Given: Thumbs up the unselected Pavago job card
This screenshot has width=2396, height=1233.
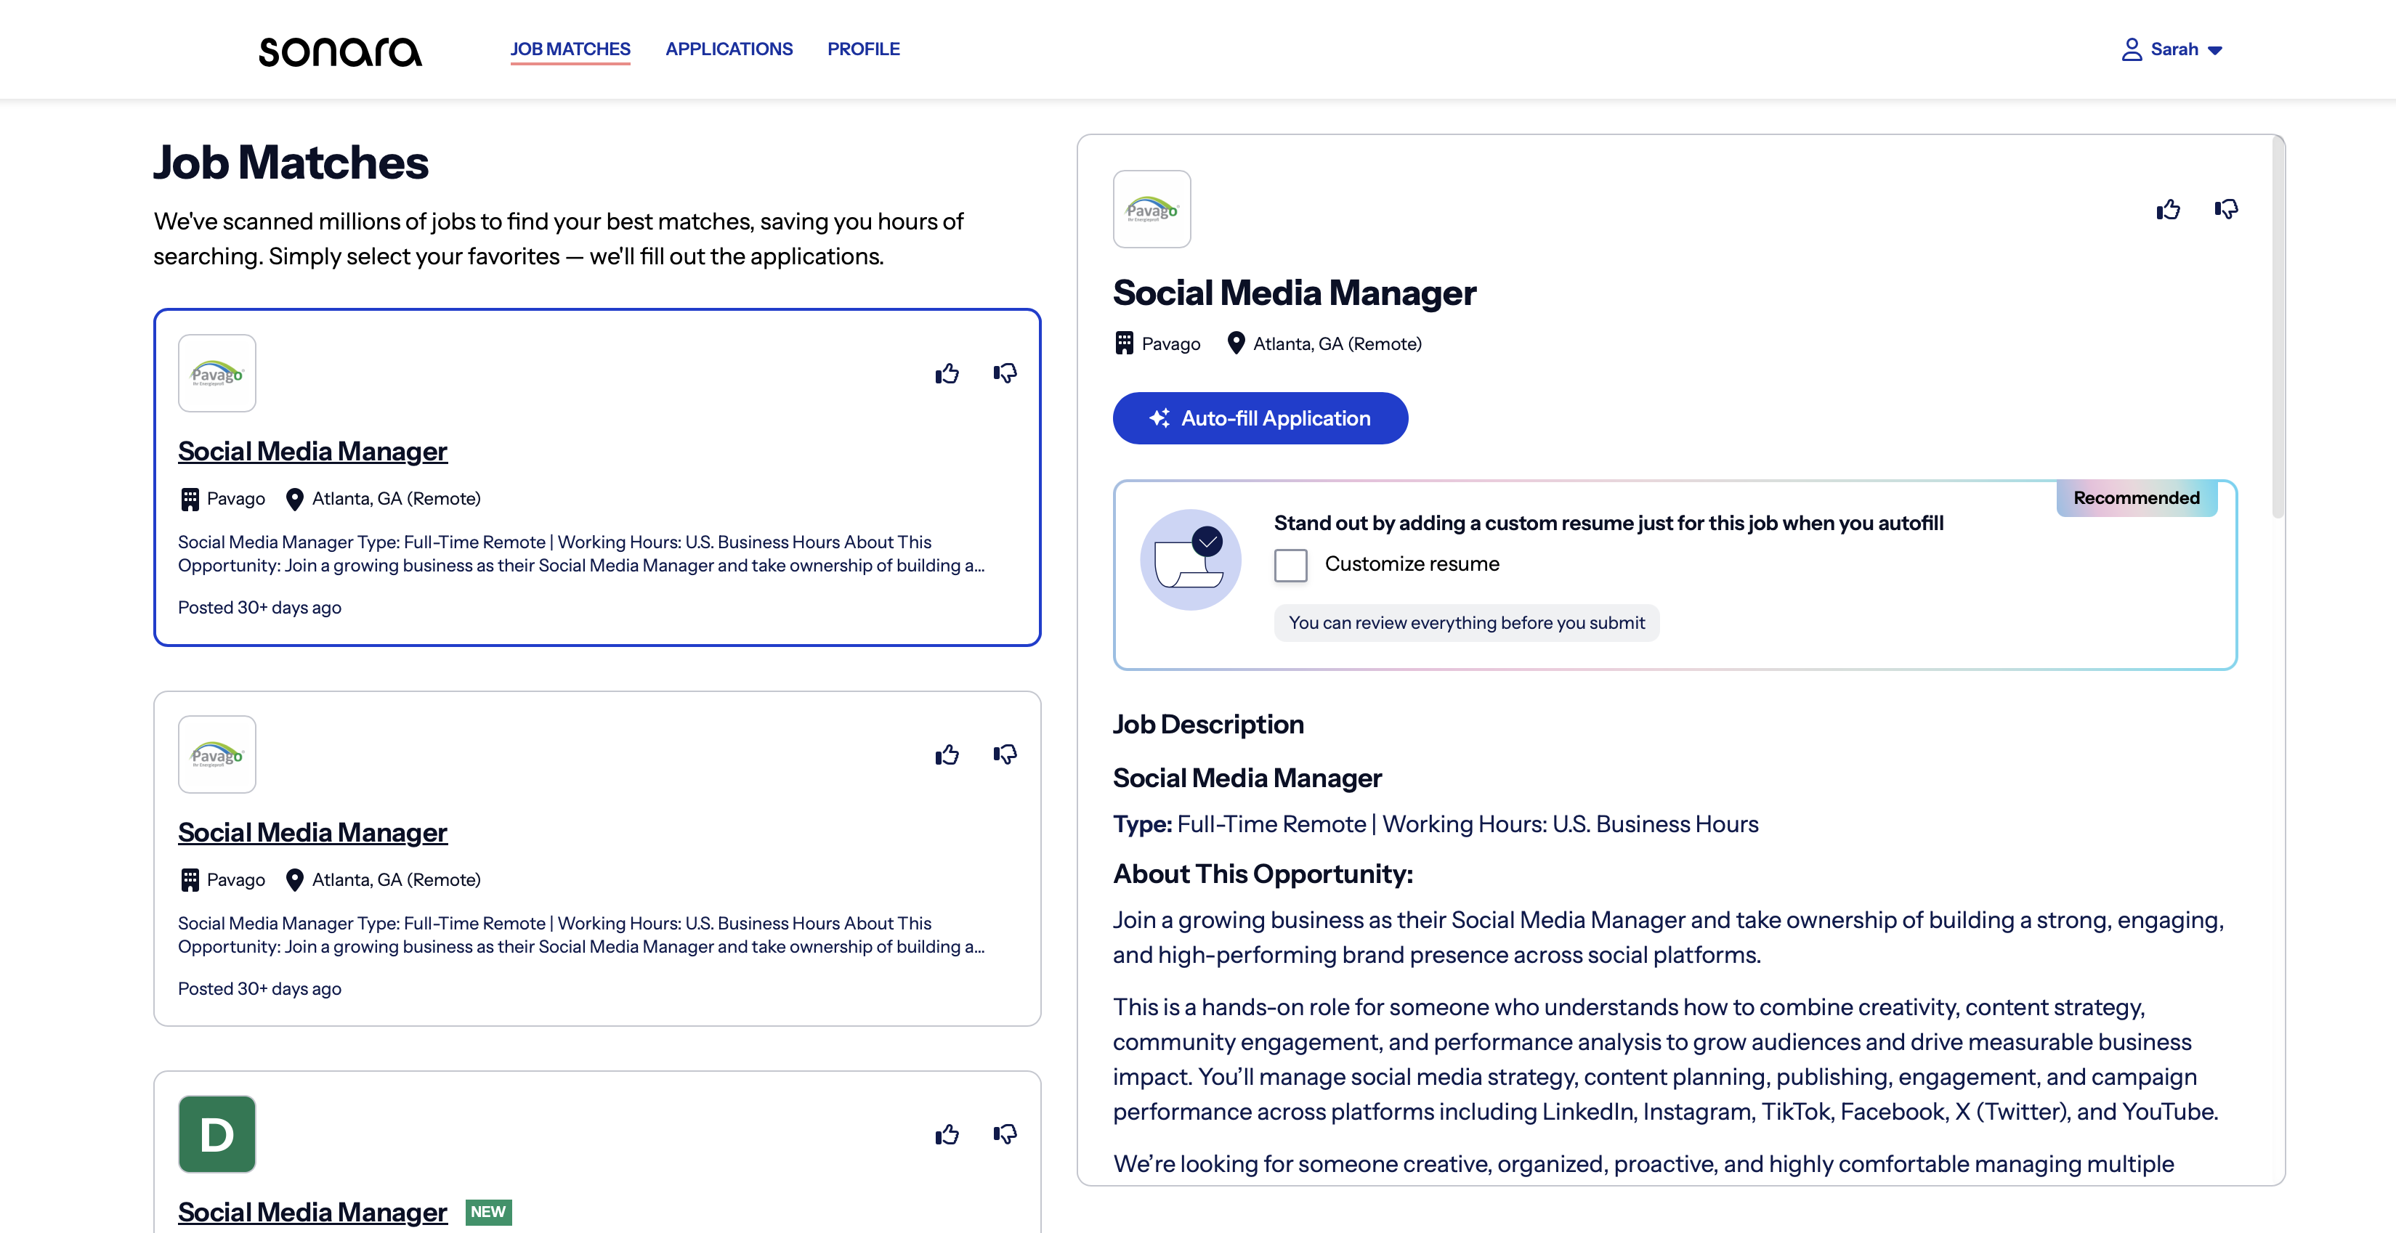Looking at the screenshot, I should pos(947,754).
